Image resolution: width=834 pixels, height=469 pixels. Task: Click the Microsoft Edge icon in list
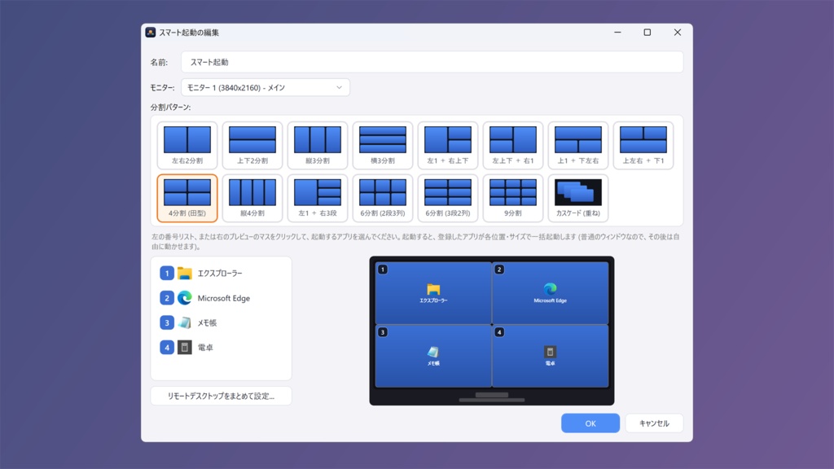point(185,298)
